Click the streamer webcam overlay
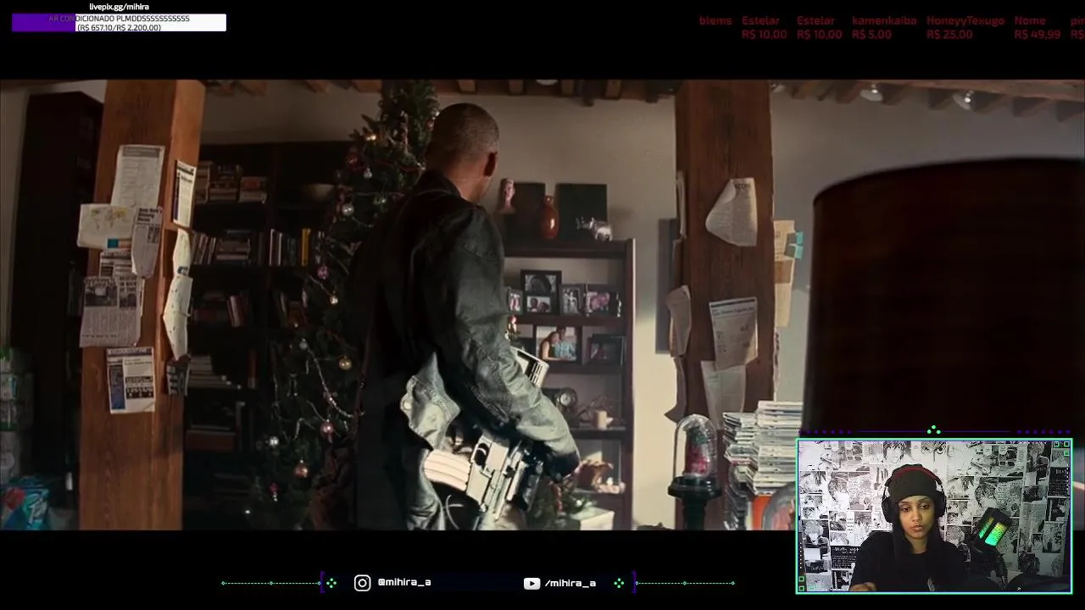Screen dimensions: 1085x610 (934, 516)
